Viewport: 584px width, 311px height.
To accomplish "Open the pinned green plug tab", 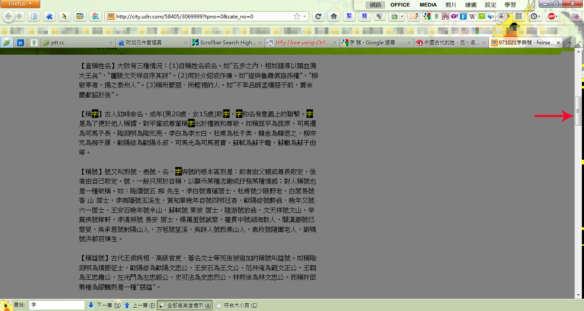I will click(x=7, y=43).
